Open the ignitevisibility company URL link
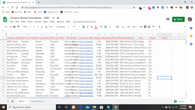This screenshot has width=195, height=110. click(x=86, y=45)
